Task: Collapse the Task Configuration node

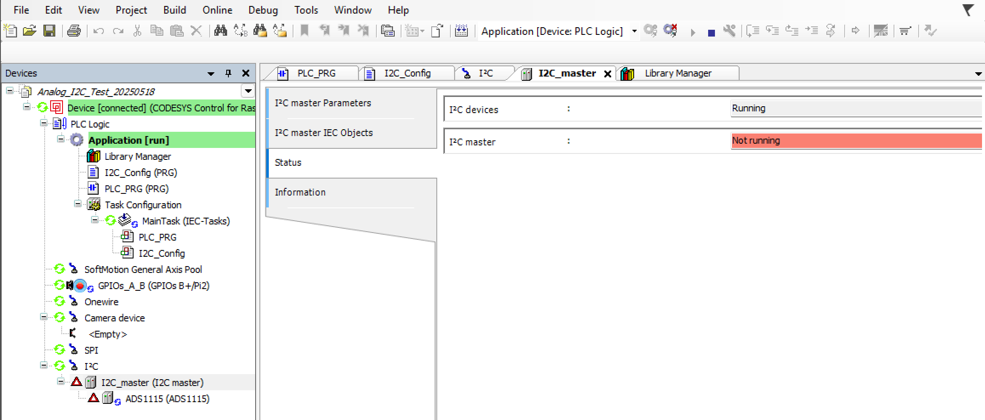Action: [78, 204]
